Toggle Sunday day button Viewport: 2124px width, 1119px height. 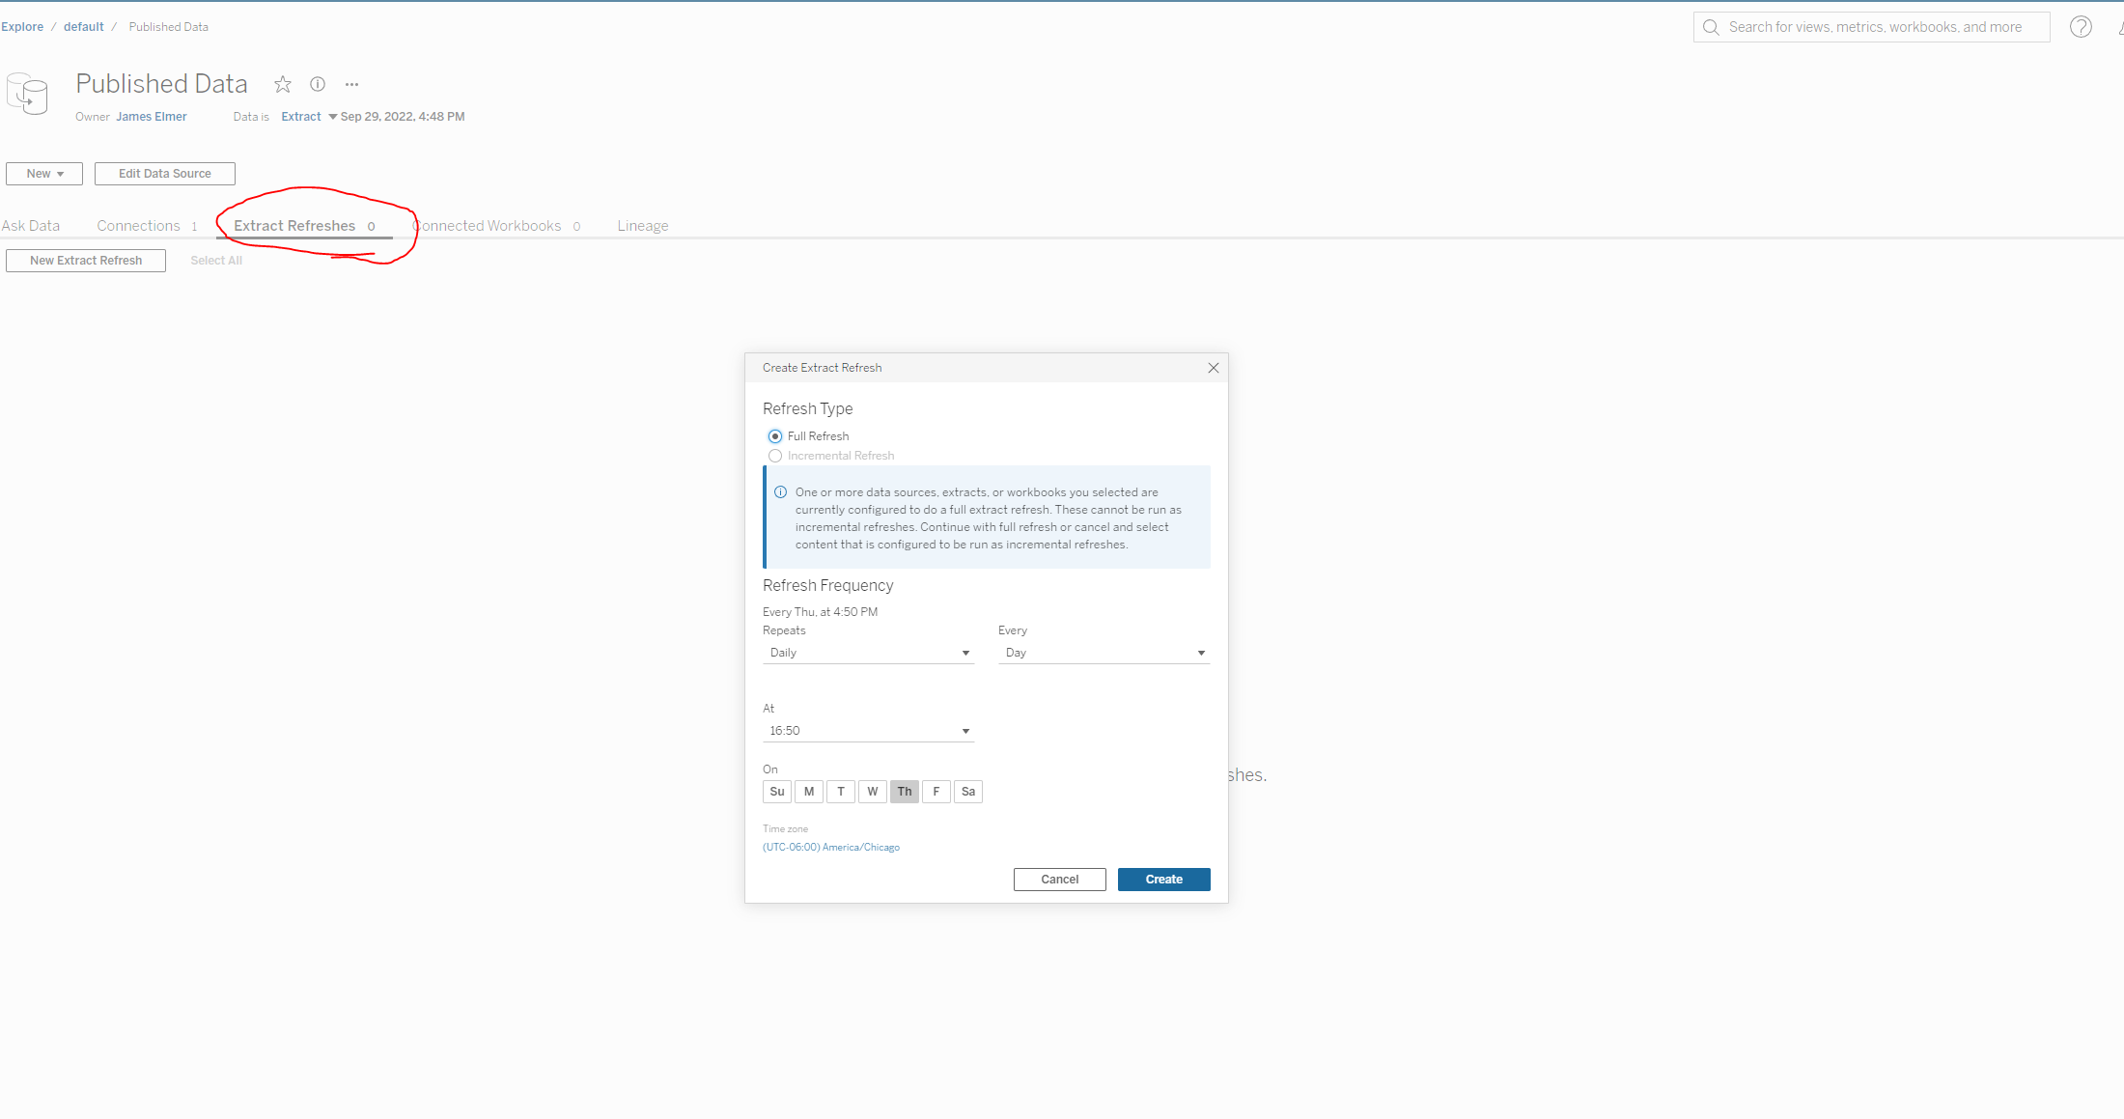[x=777, y=792]
